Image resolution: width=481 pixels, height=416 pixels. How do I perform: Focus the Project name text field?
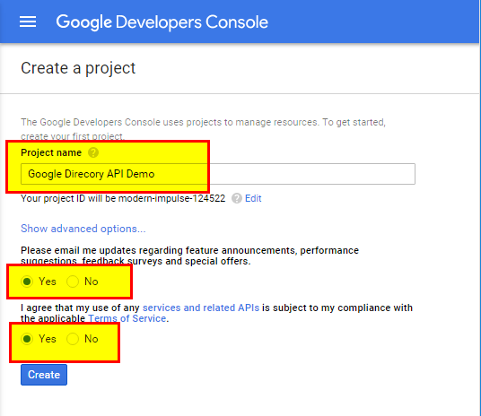pos(218,174)
